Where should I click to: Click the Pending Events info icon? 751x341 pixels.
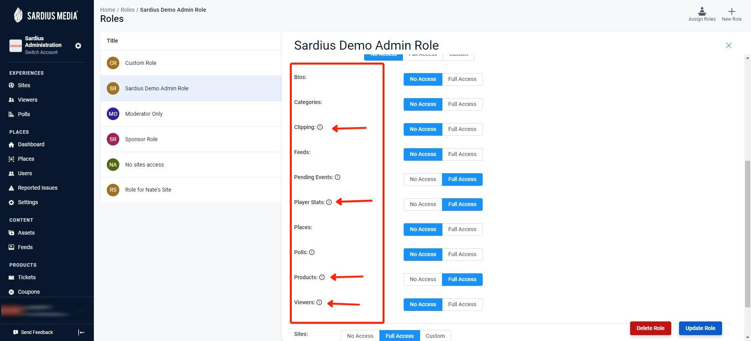pyautogui.click(x=338, y=177)
